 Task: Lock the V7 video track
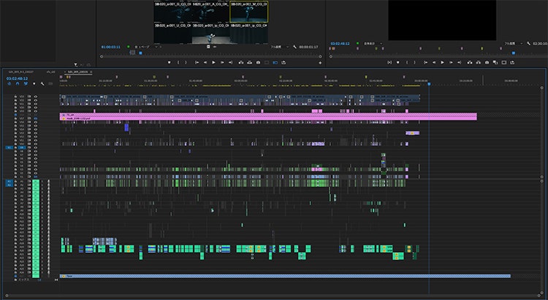tap(16, 155)
